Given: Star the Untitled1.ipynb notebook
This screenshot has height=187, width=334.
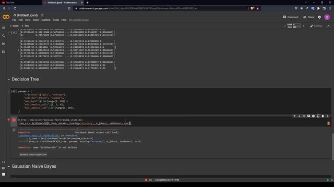Looking at the screenshot, I should 42,15.
